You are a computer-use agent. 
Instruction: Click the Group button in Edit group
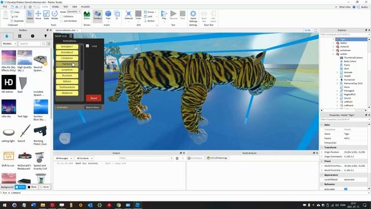pyautogui.click(x=149, y=12)
